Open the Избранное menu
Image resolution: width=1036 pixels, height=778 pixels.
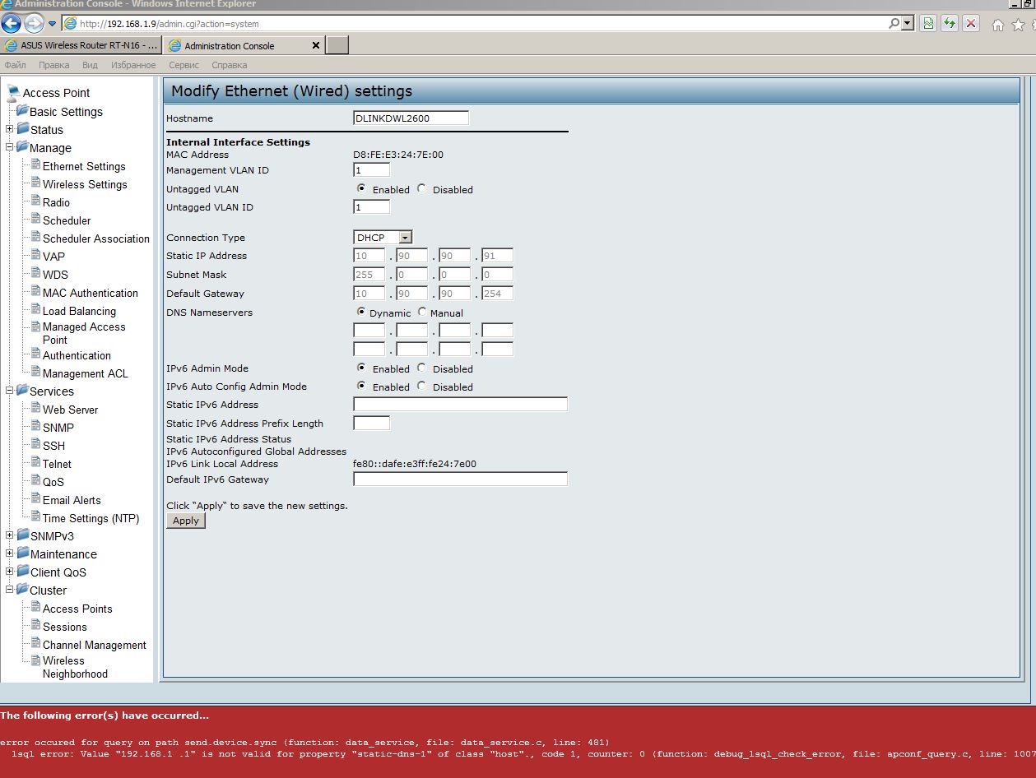coord(133,65)
